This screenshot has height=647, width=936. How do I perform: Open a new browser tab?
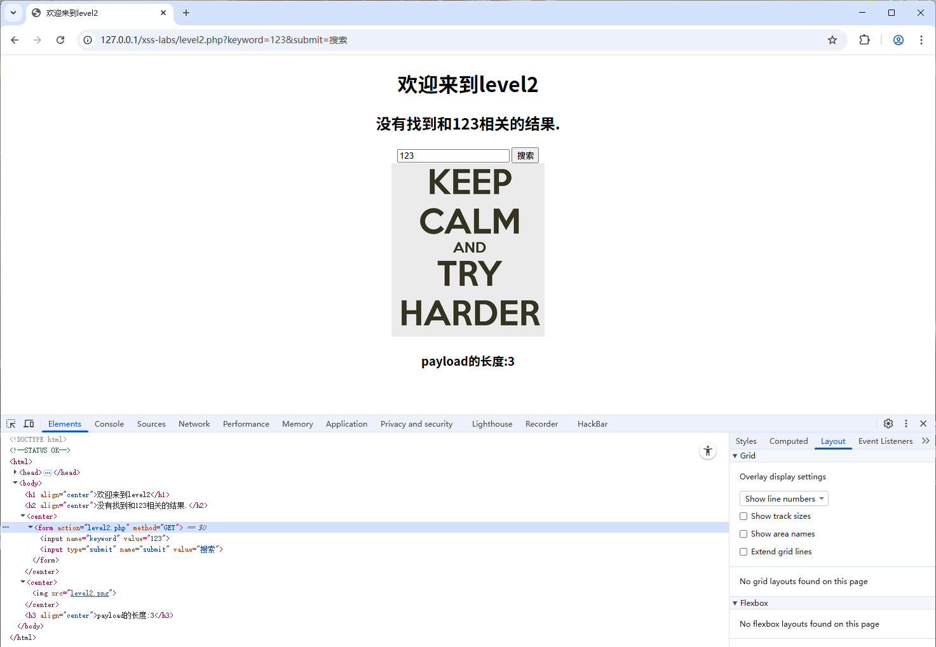tap(186, 13)
